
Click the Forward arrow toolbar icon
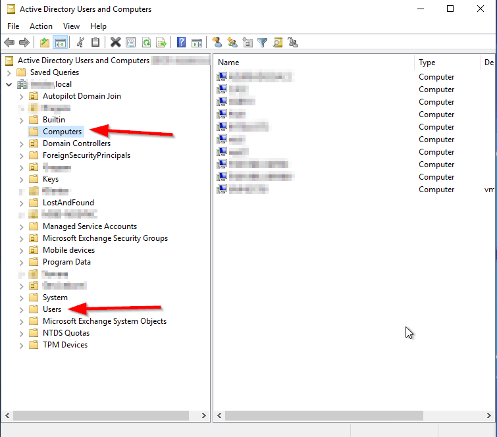point(24,42)
